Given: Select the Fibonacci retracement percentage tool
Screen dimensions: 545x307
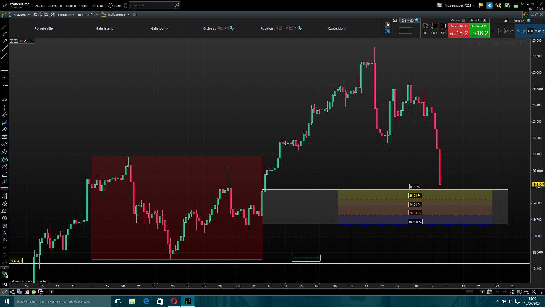Looking at the screenshot, I should [5, 137].
